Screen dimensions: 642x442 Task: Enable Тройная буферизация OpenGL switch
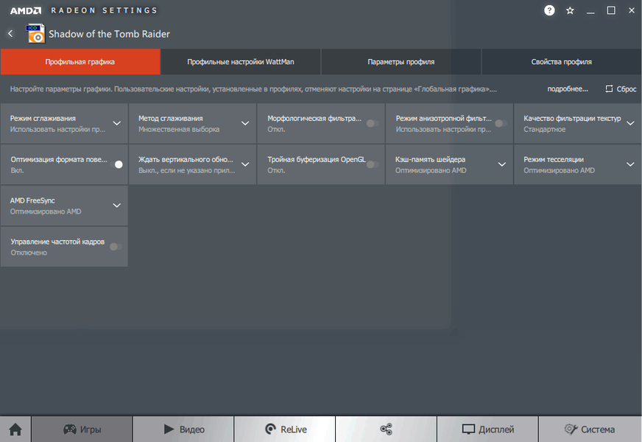[x=373, y=164]
